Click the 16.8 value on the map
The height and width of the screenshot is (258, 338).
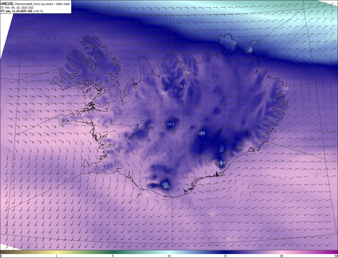137,126
